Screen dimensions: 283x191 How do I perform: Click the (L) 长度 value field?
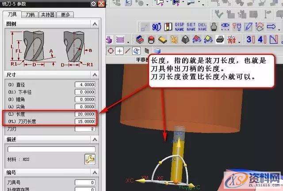tap(85, 114)
